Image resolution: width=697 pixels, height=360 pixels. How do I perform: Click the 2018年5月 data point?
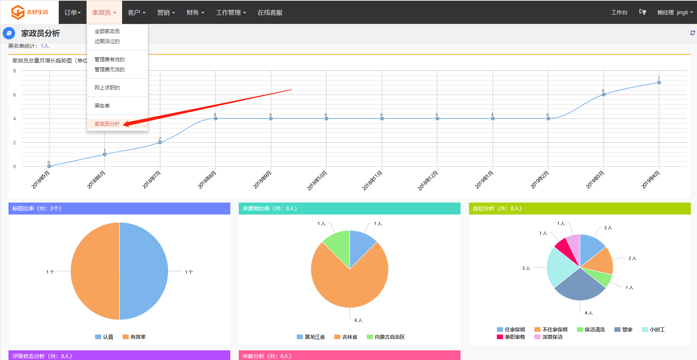pos(49,166)
